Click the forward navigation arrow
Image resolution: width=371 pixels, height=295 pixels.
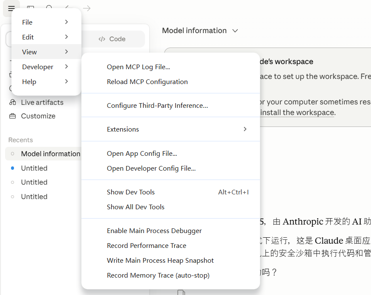coord(87,8)
